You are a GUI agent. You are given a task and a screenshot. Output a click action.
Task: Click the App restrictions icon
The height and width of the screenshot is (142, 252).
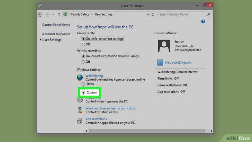tap(80, 121)
